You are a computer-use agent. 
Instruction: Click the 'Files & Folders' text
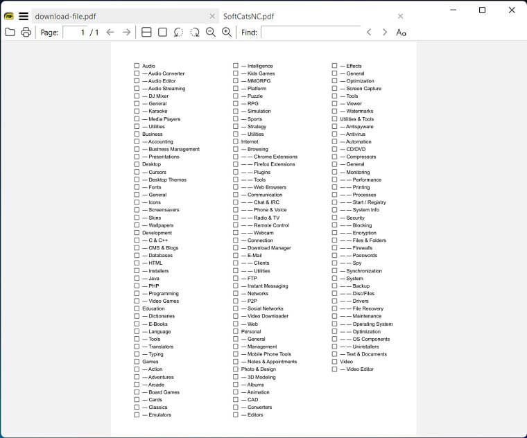(370, 240)
